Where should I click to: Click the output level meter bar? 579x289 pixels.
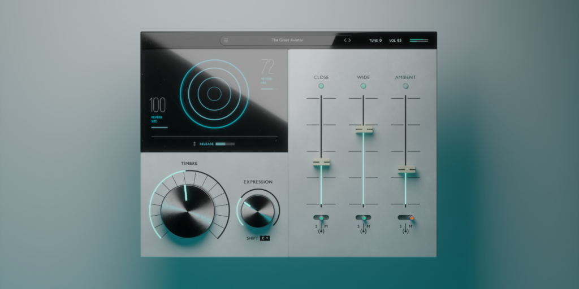(419, 40)
